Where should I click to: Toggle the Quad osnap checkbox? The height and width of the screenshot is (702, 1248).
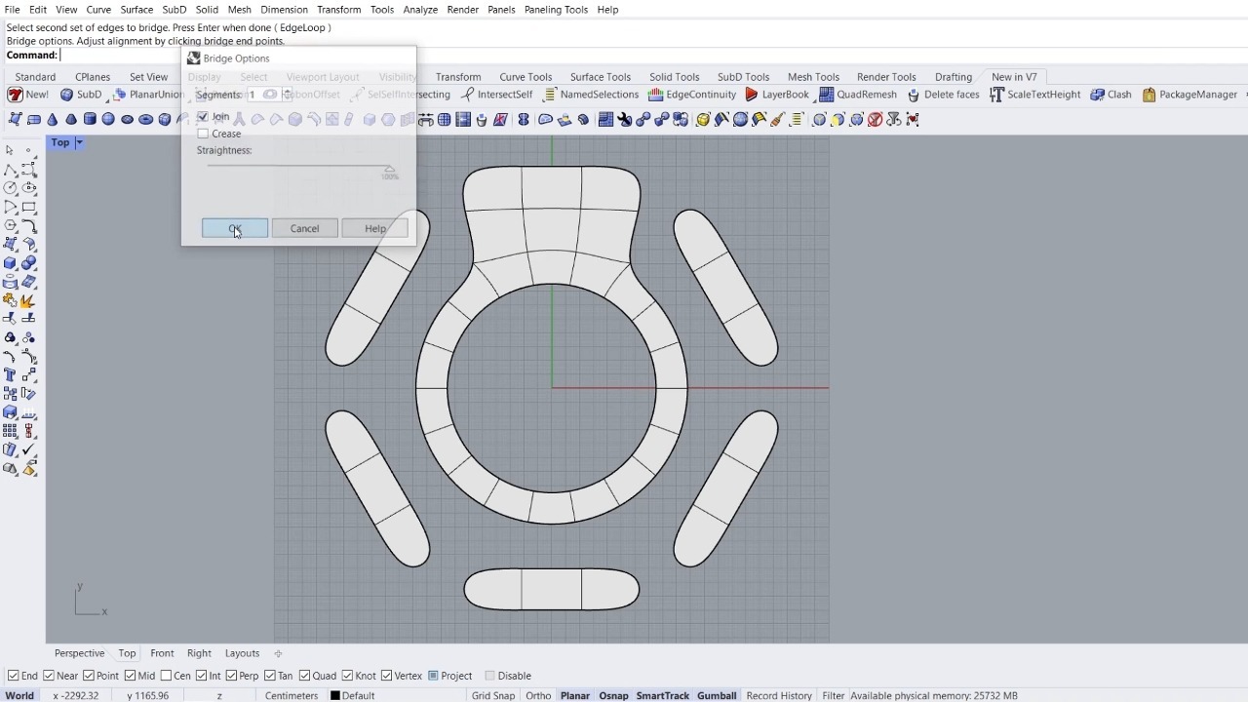click(305, 676)
